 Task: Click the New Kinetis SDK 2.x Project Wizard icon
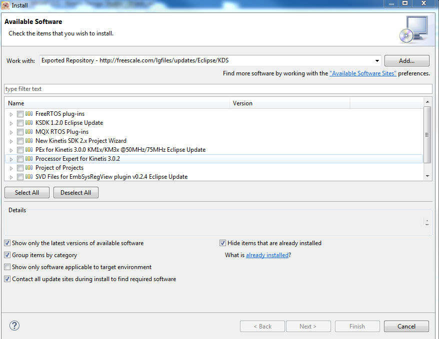click(x=29, y=141)
